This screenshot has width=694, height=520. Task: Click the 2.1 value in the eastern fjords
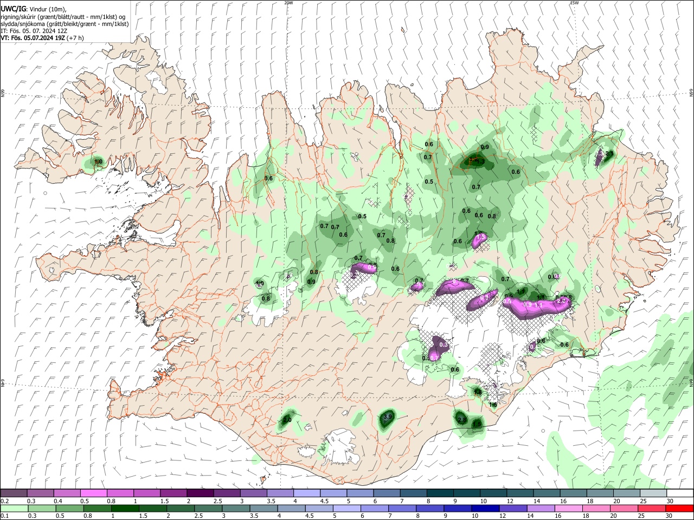(x=608, y=154)
